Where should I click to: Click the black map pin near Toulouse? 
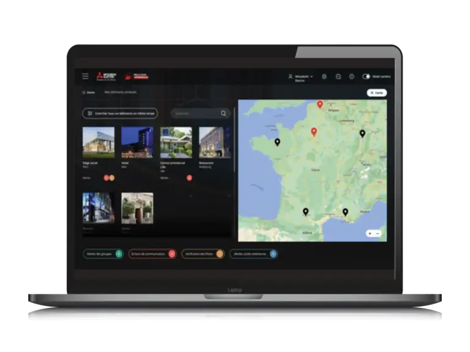pos(305,212)
